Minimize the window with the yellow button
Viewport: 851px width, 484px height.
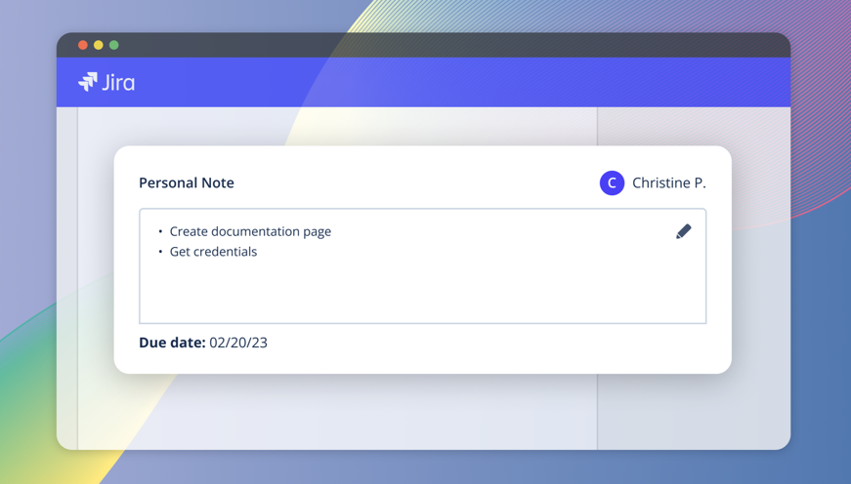(x=99, y=45)
